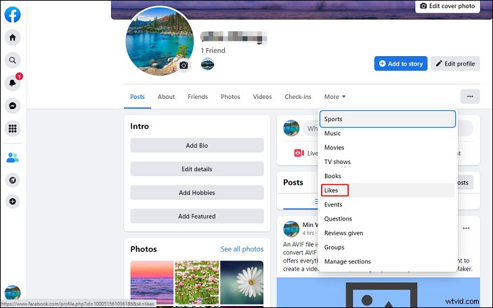This screenshot has height=308, width=493.
Task: Click the Live video icon
Action: pyautogui.click(x=299, y=153)
